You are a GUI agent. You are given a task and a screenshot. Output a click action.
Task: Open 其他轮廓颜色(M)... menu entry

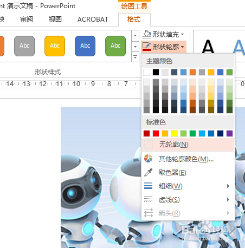pyautogui.click(x=188, y=159)
